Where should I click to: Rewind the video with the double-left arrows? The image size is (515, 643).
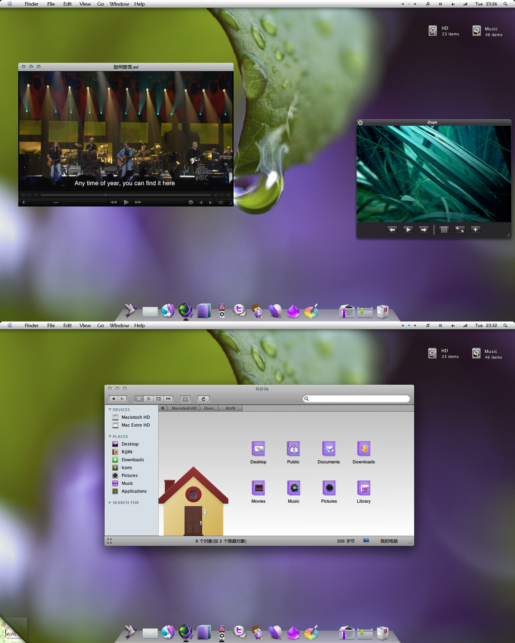pyautogui.click(x=113, y=202)
